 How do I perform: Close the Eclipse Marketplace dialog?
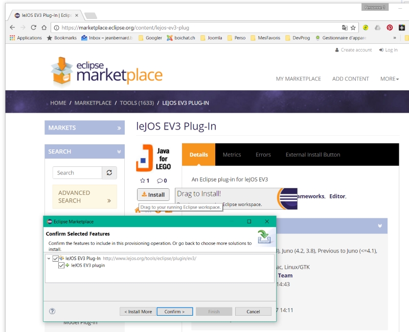click(x=267, y=221)
